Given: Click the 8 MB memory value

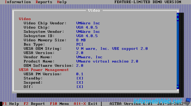Looking at the screenshot, I should pos(81,40).
